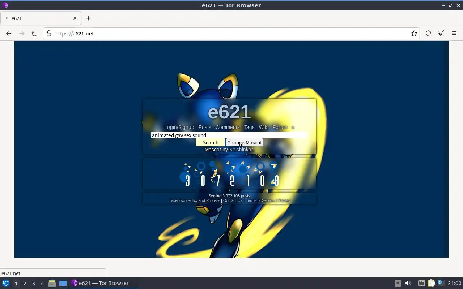Select the e621 — Tor Browser taskbar entry

coord(104,283)
